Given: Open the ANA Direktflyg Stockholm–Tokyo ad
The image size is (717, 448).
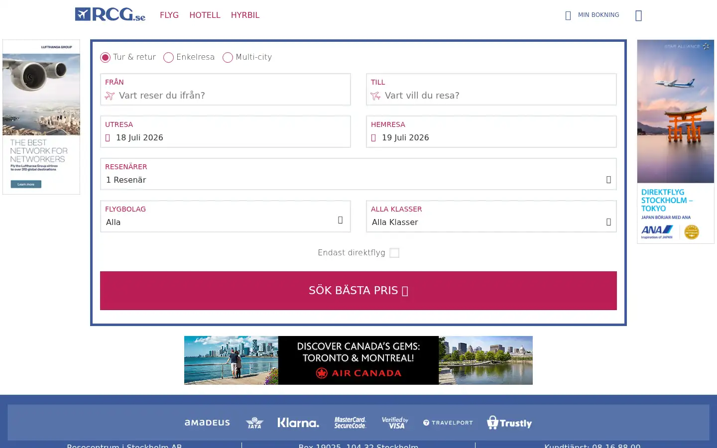Looking at the screenshot, I should pyautogui.click(x=676, y=142).
